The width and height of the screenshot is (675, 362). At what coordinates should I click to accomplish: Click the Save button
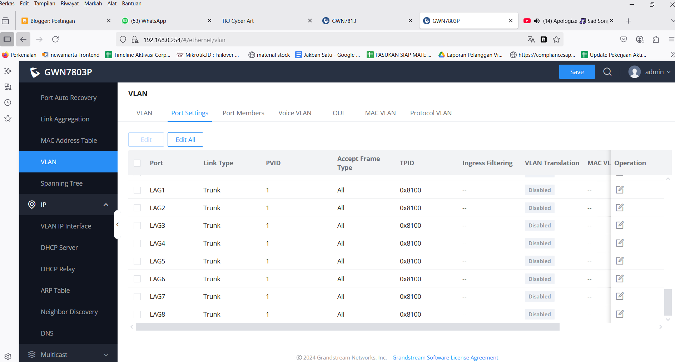(x=577, y=72)
